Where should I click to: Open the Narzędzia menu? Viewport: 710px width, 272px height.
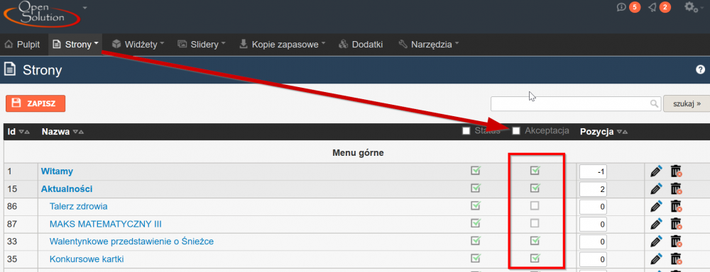tap(428, 45)
